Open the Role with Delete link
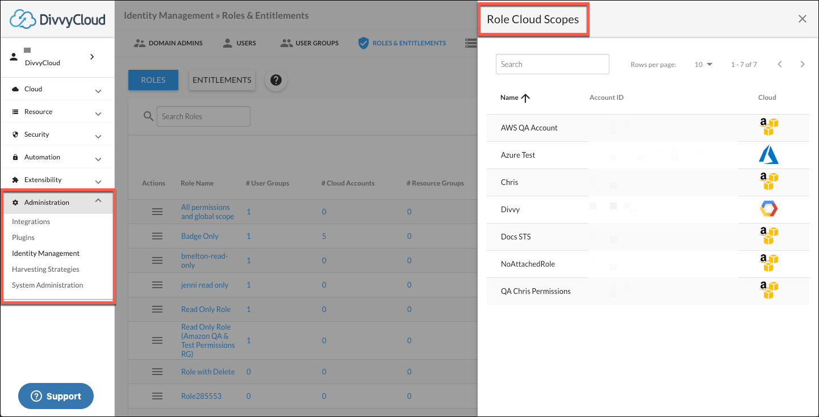819x417 pixels. pyautogui.click(x=208, y=372)
